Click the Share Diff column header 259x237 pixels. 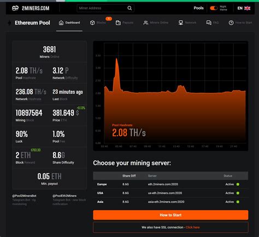pyautogui.click(x=129, y=176)
